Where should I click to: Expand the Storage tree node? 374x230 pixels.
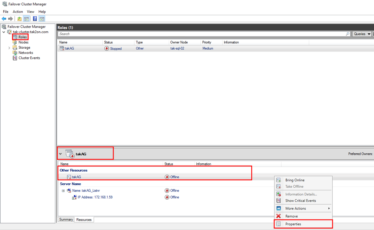(x=9, y=48)
